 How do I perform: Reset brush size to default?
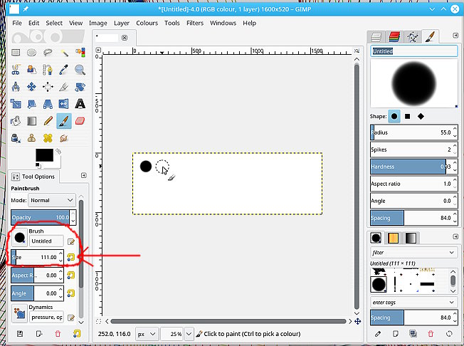(x=71, y=257)
